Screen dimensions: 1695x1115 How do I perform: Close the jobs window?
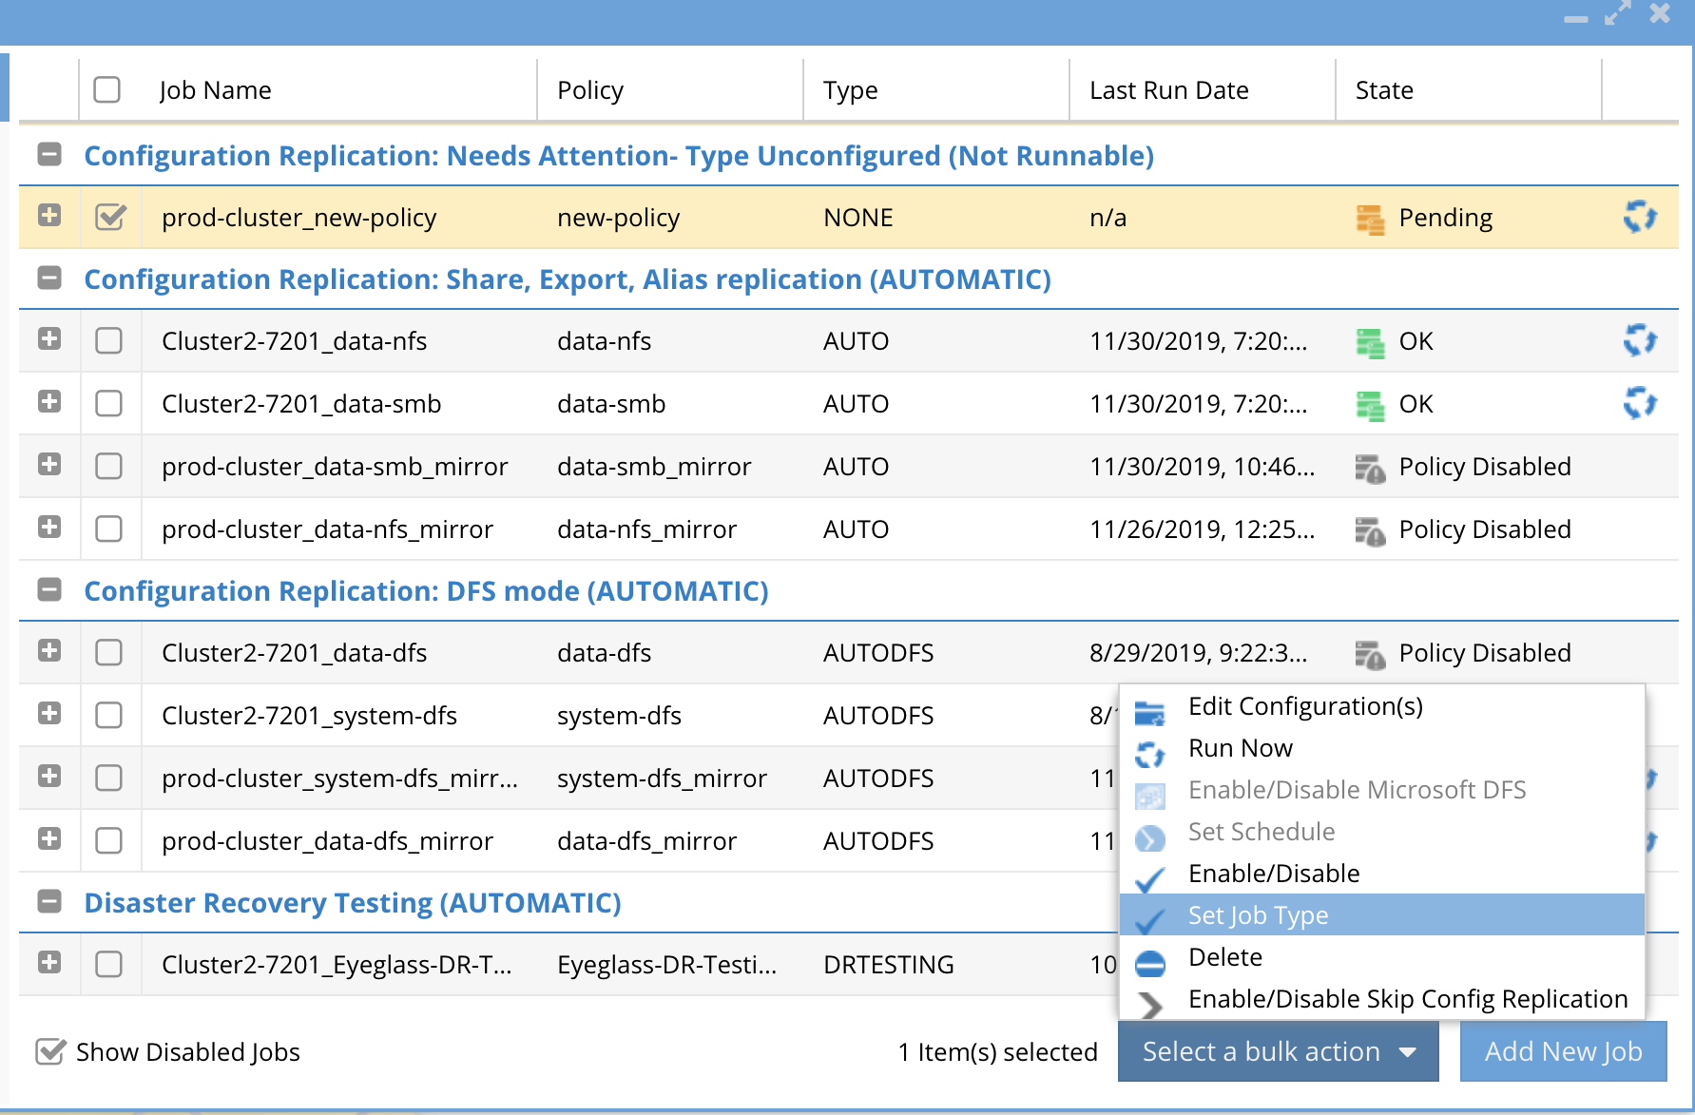tap(1660, 13)
